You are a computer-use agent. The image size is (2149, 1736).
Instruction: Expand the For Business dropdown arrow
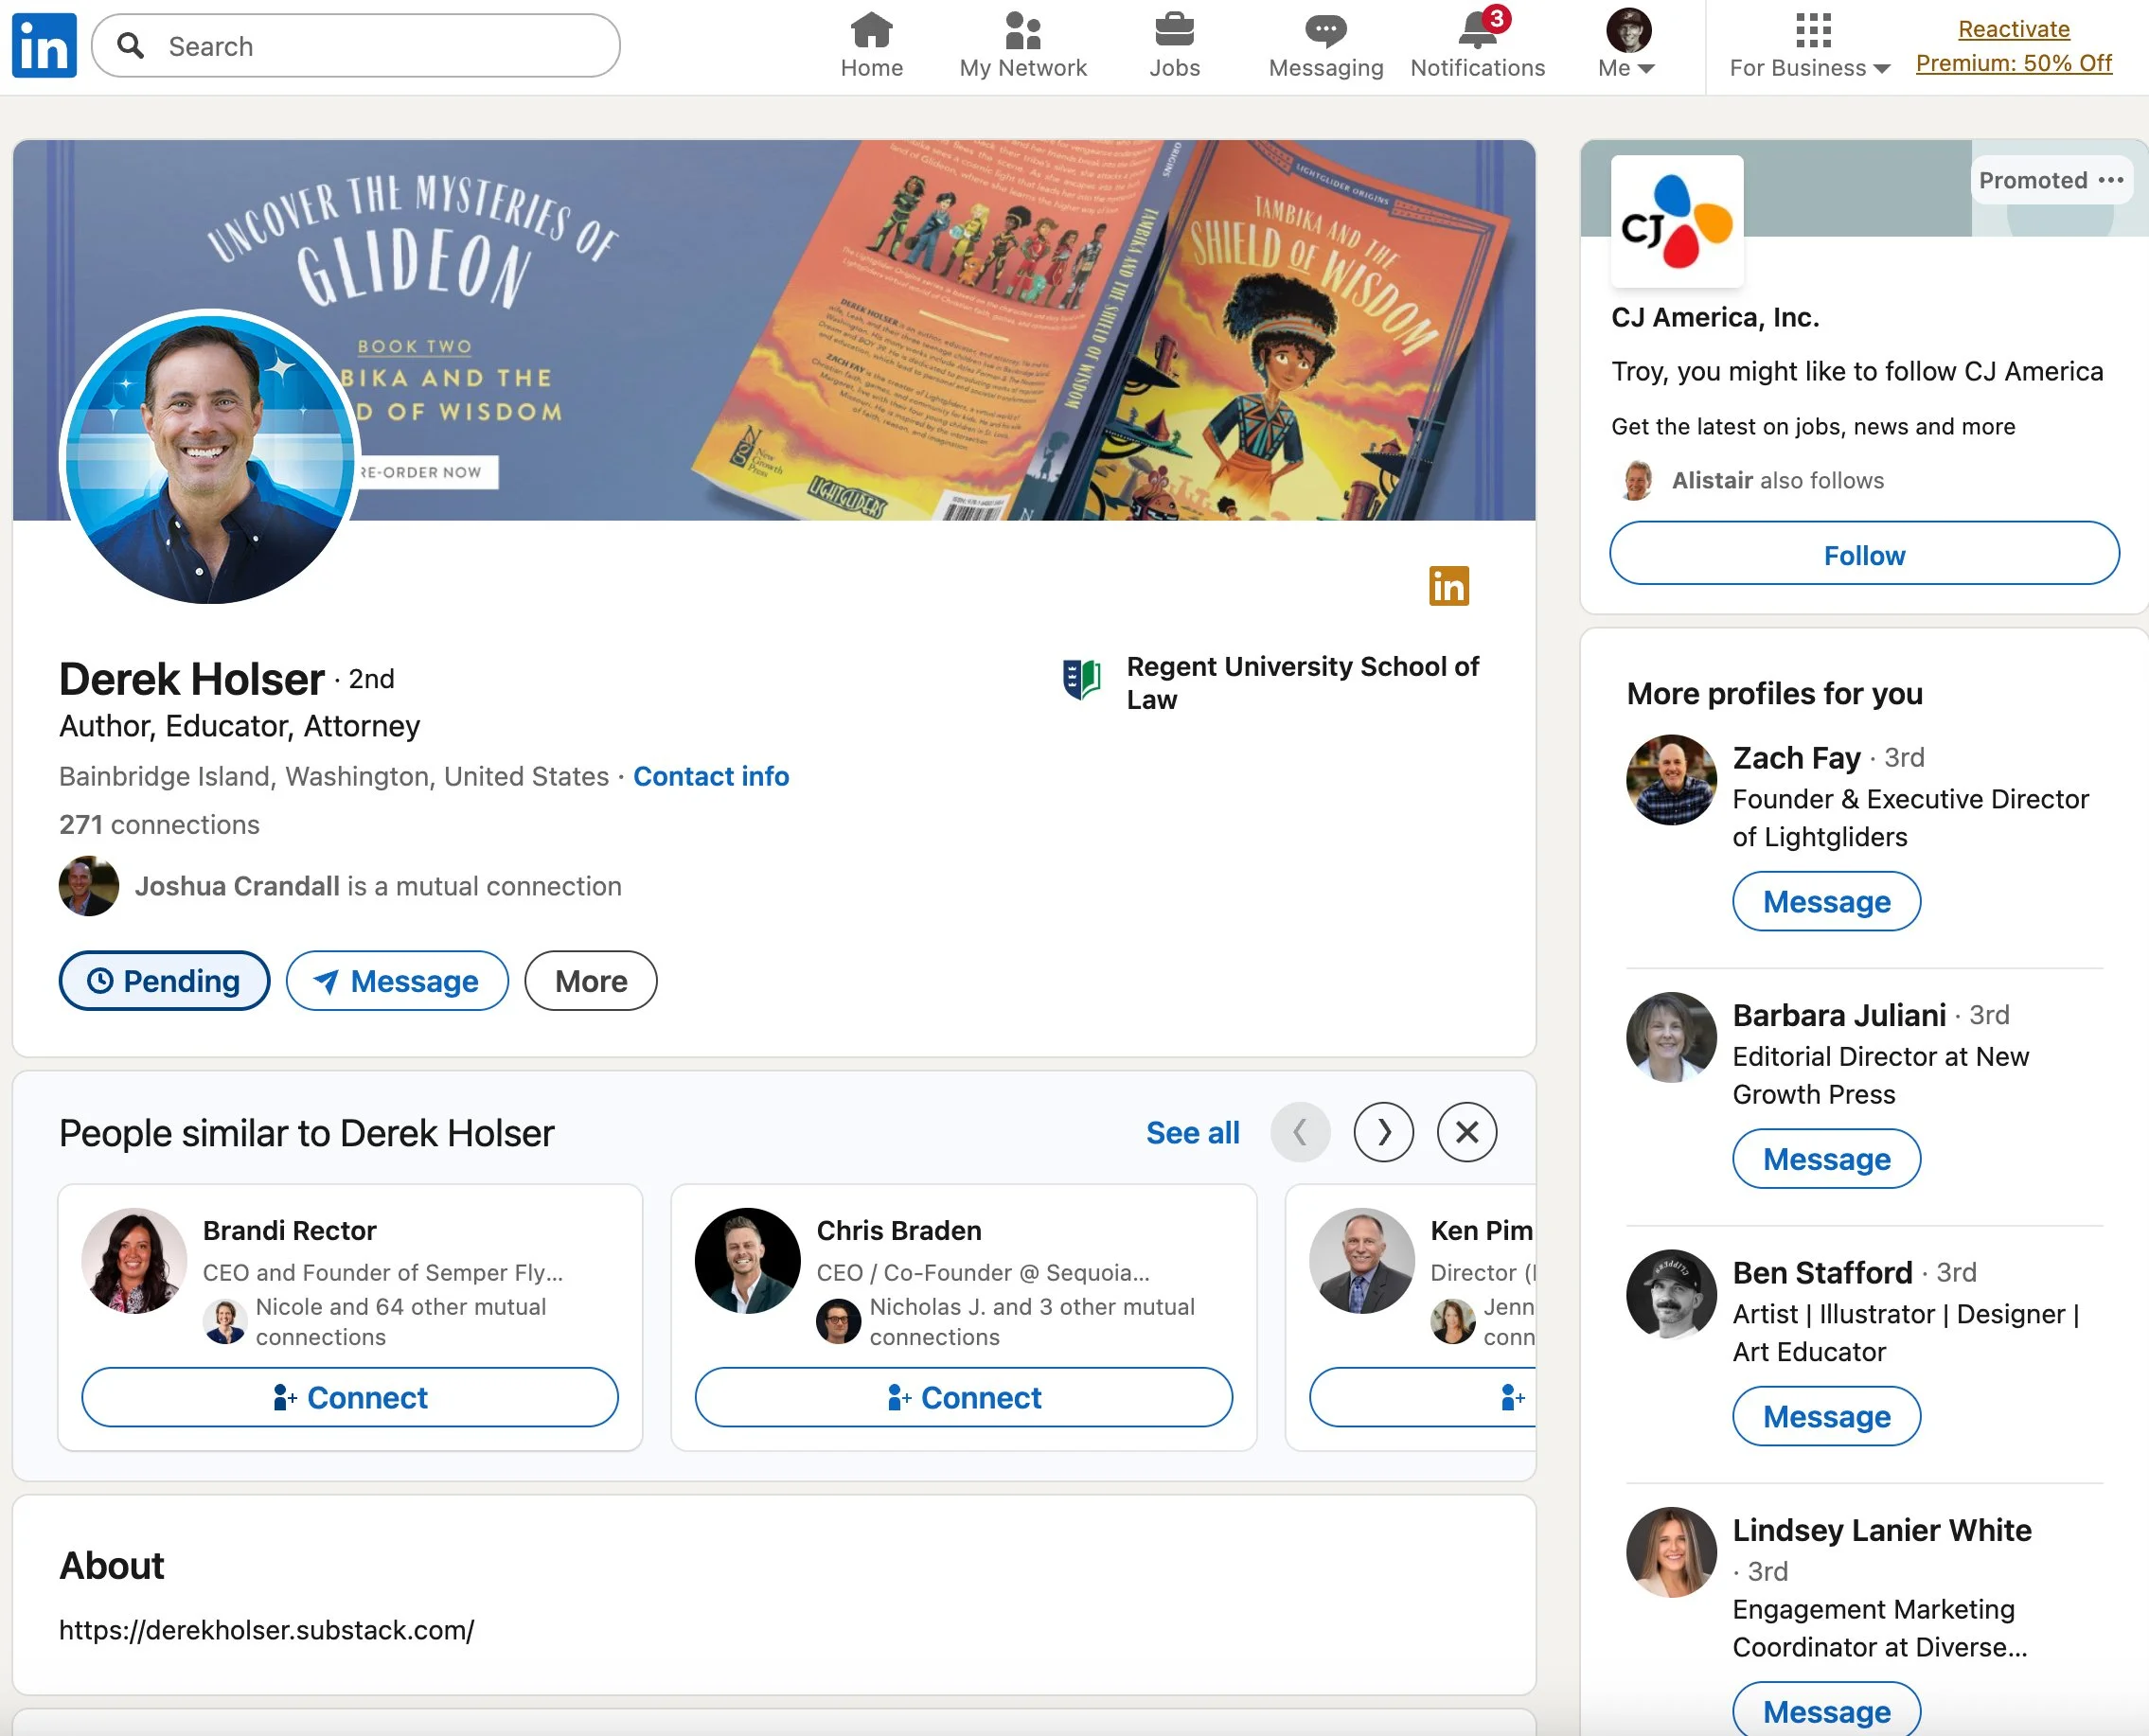(1881, 68)
